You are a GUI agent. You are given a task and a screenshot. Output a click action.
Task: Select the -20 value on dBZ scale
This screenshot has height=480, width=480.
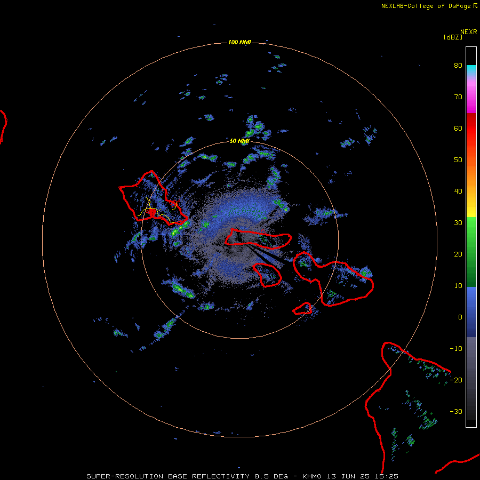(456, 380)
